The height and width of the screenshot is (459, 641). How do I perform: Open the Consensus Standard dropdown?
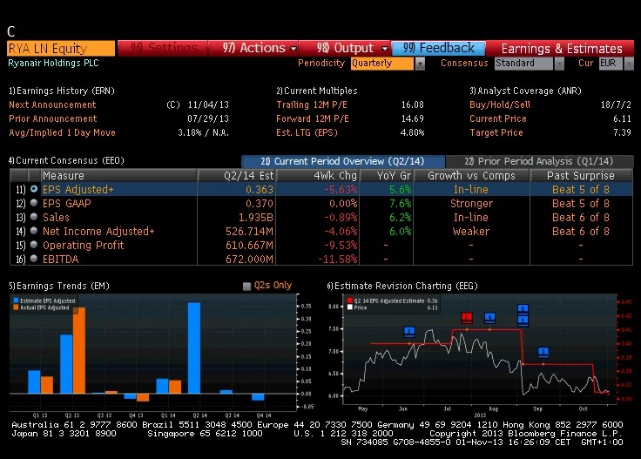point(559,64)
